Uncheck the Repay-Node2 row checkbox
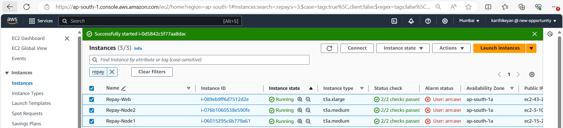 click(x=91, y=110)
